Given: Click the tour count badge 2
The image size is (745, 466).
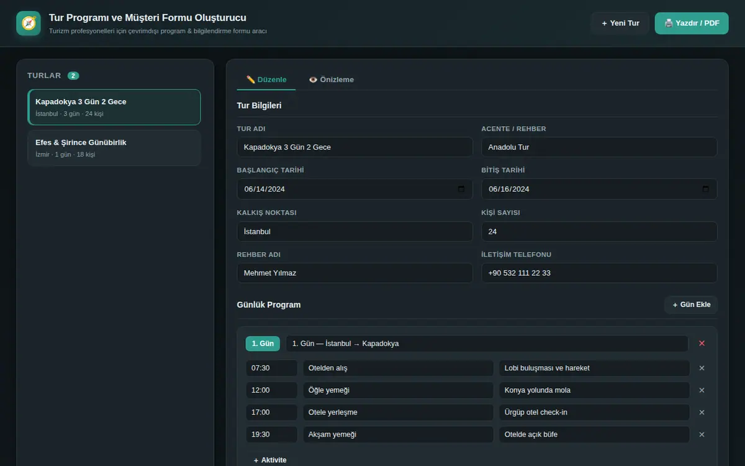Looking at the screenshot, I should pos(73,76).
